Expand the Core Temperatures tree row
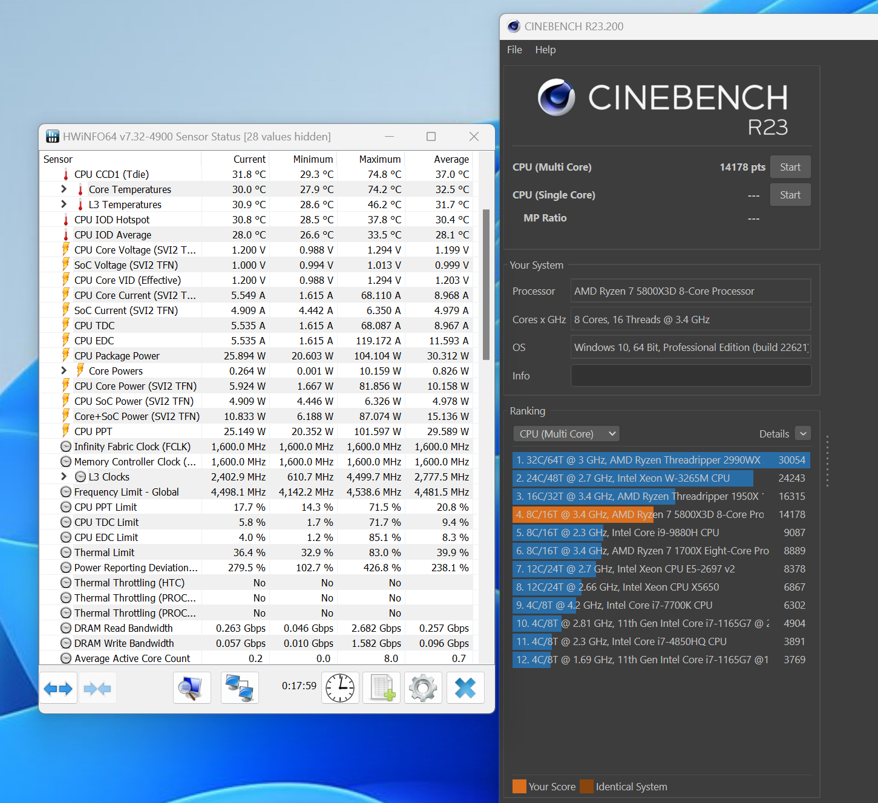The height and width of the screenshot is (803, 878). pyautogui.click(x=64, y=189)
